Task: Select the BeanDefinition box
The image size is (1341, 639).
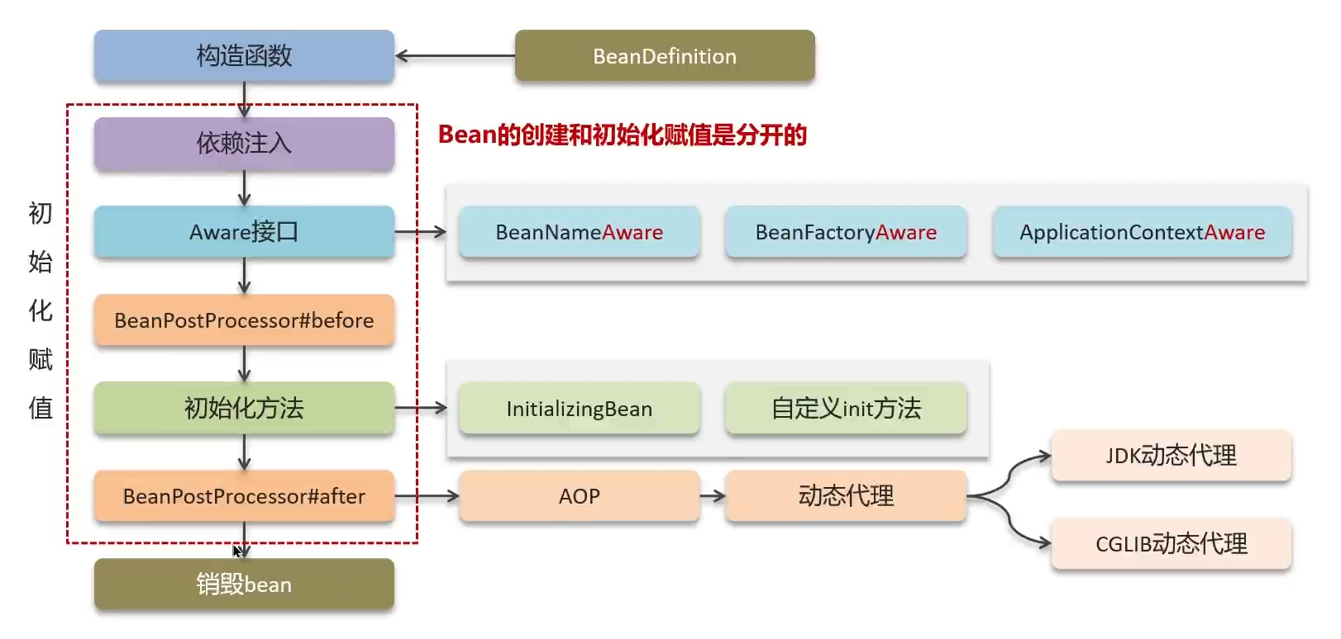Action: (x=664, y=56)
